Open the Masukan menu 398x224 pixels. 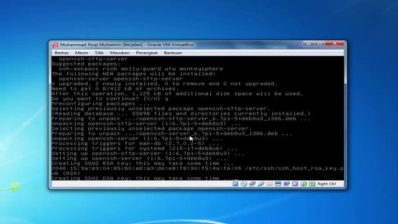[x=119, y=53]
